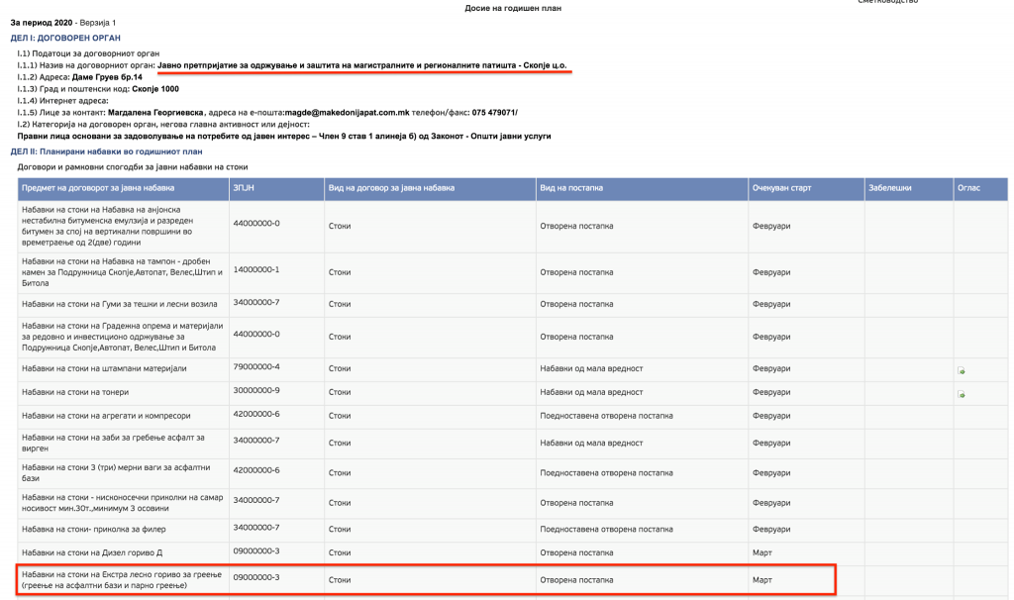Click the contracting authority name 'Јавно претпријатие за одржување...'
The width and height of the screenshot is (1014, 600).
pyautogui.click(x=362, y=65)
